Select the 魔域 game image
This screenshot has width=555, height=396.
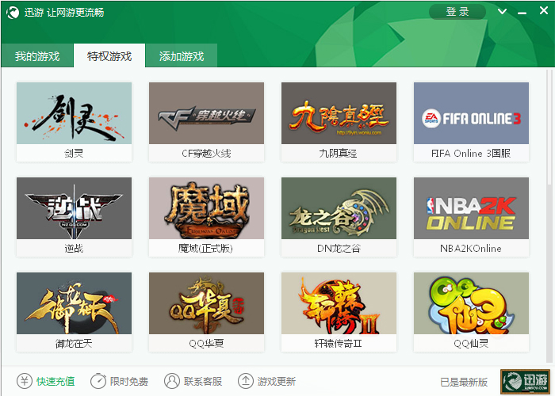[x=206, y=208]
